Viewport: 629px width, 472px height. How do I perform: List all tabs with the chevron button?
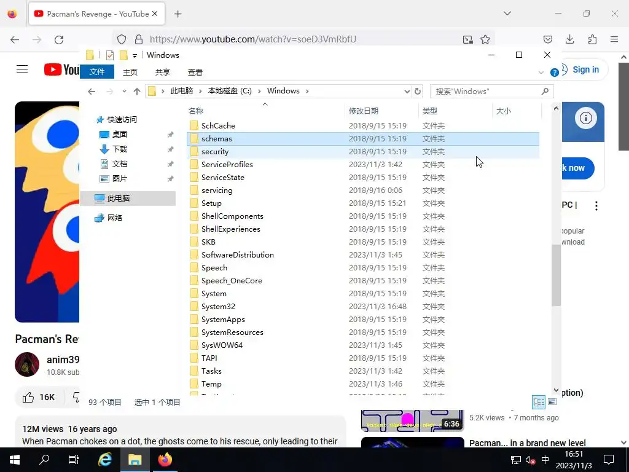point(507,14)
